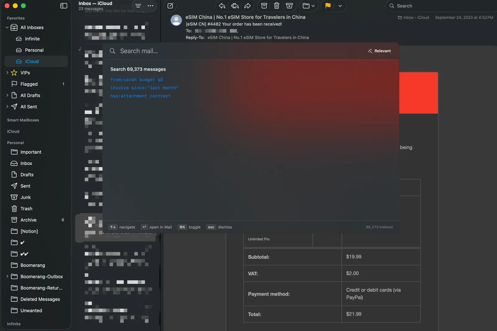Click the navigate arrows key hint
The width and height of the screenshot is (497, 331).
113,227
